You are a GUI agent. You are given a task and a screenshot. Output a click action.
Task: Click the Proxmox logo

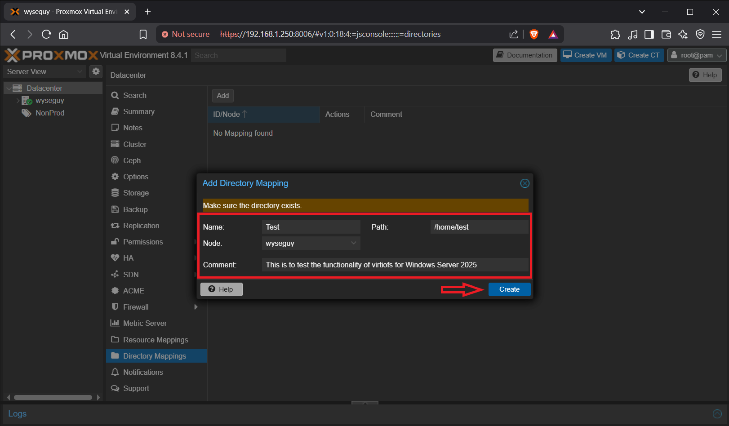tap(51, 55)
